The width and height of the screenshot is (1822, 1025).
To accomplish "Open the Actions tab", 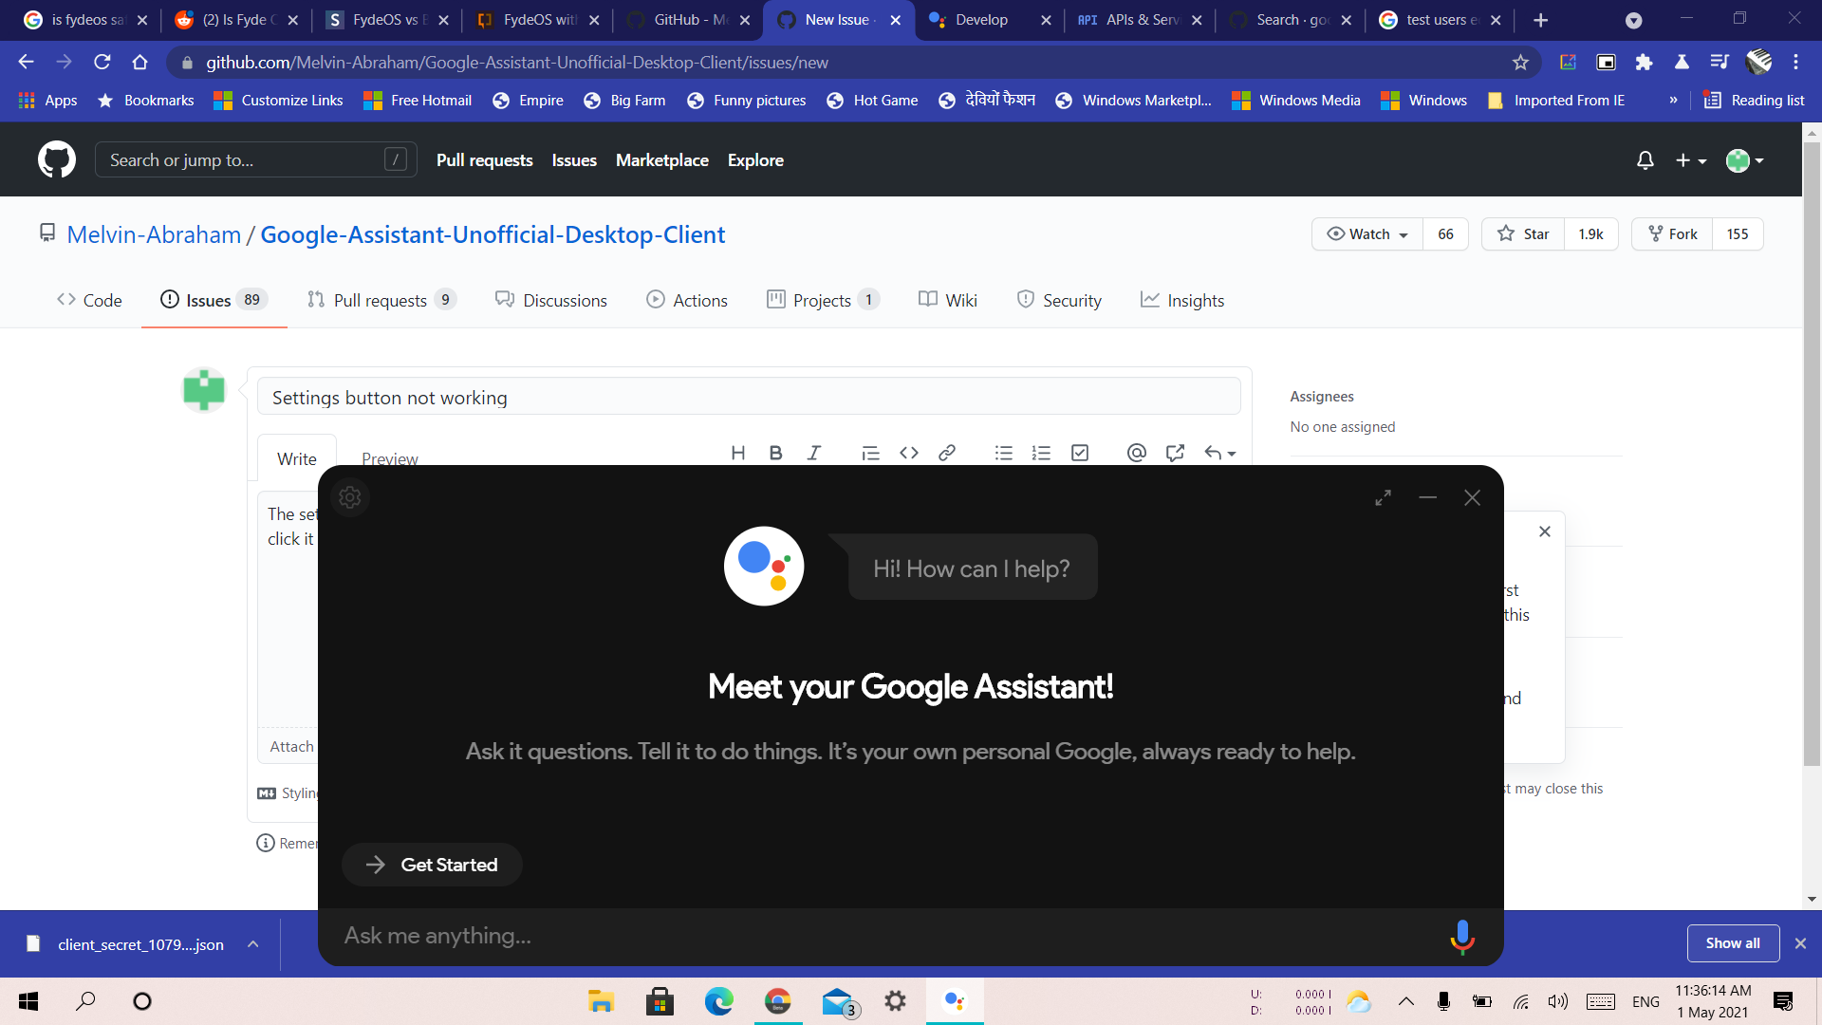I will point(687,299).
